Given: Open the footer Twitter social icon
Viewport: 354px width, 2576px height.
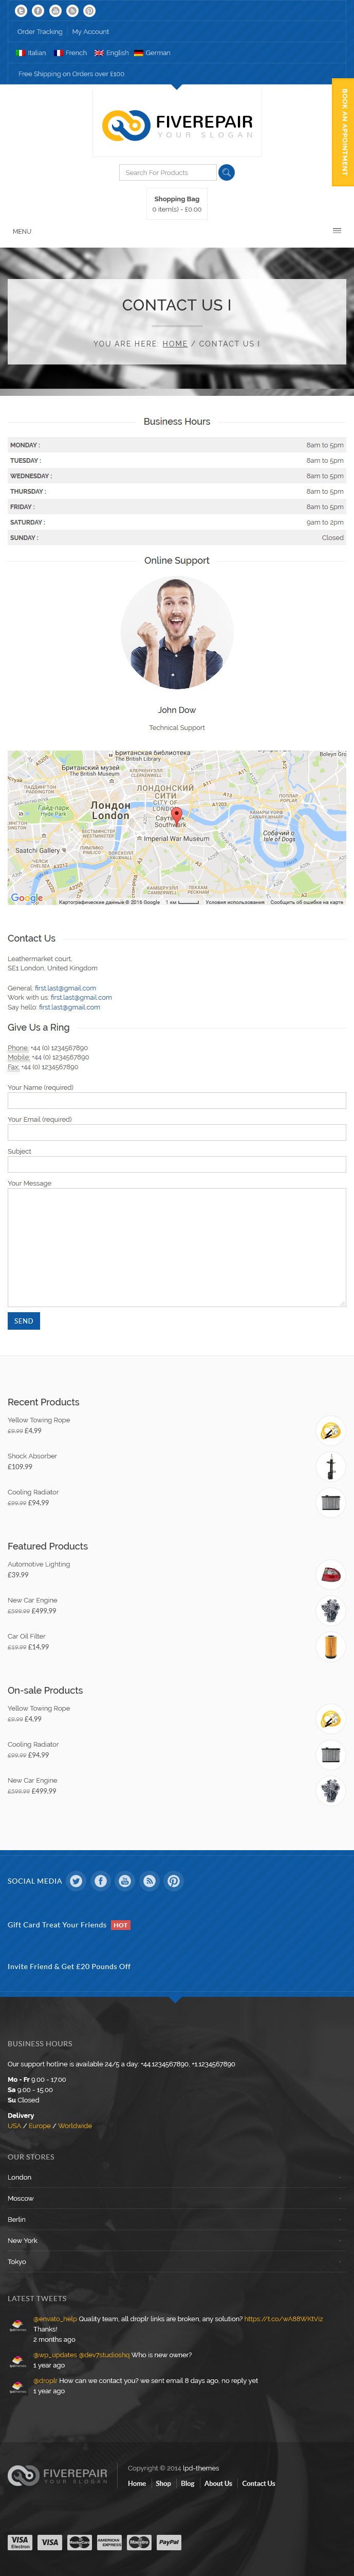Looking at the screenshot, I should pyautogui.click(x=76, y=1881).
